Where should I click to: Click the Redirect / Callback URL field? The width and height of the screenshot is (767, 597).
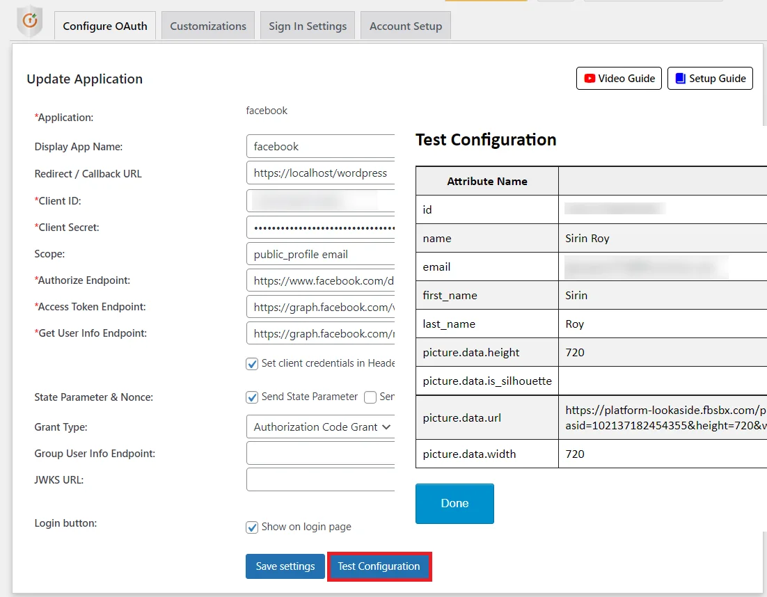click(x=321, y=173)
